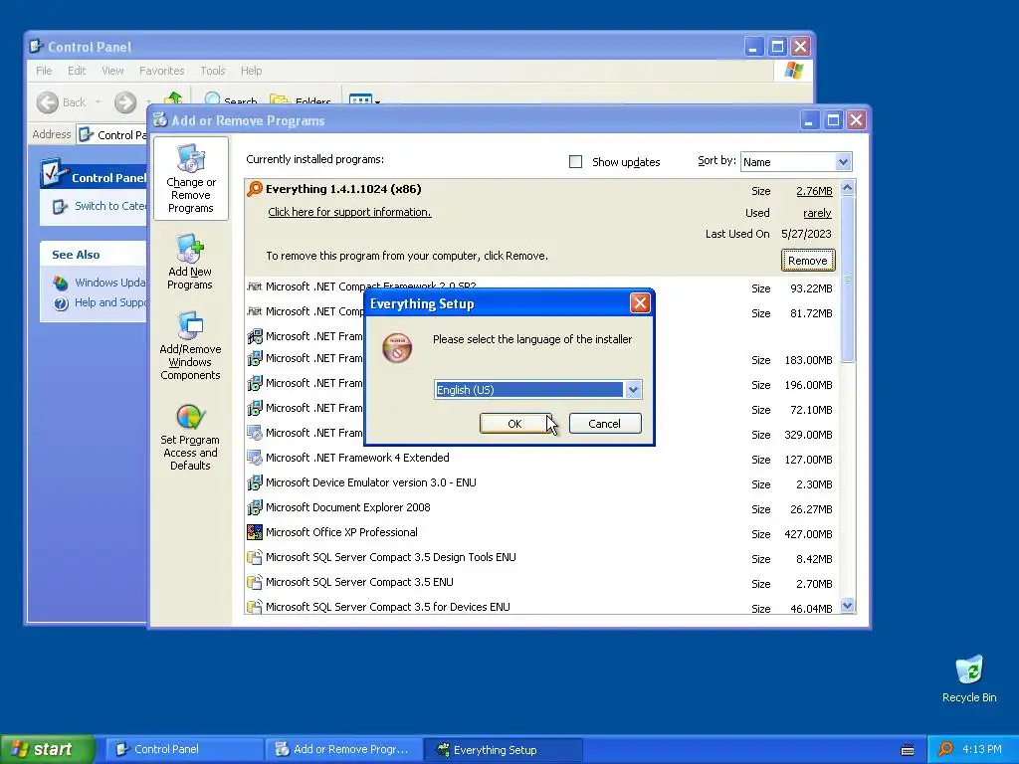
Task: Open Favorites menu in Control Panel window
Action: tap(162, 71)
